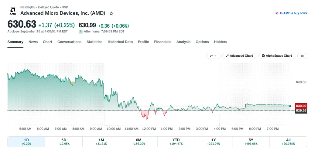Click the 'NasdaqGS - Delayed Quote' text
The height and width of the screenshot is (150, 311).
[x=40, y=7]
